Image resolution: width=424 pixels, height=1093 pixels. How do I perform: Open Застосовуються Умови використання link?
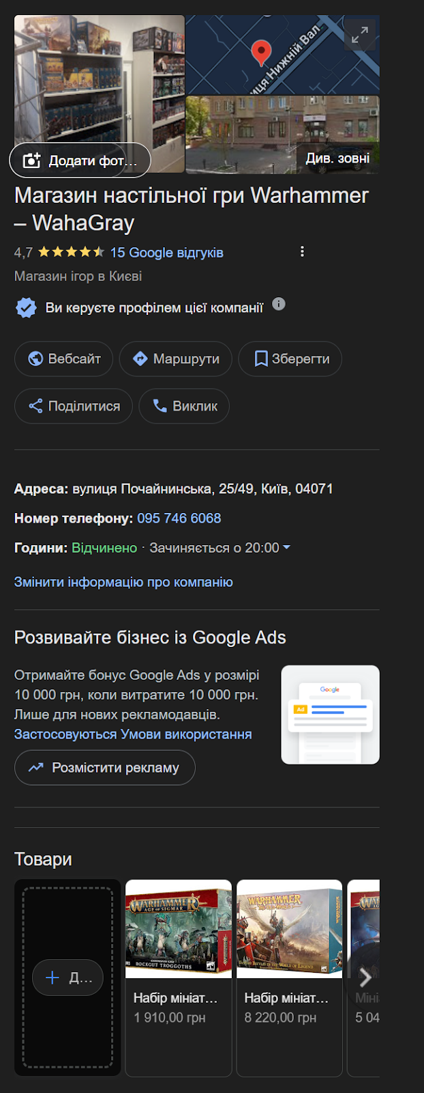[133, 734]
